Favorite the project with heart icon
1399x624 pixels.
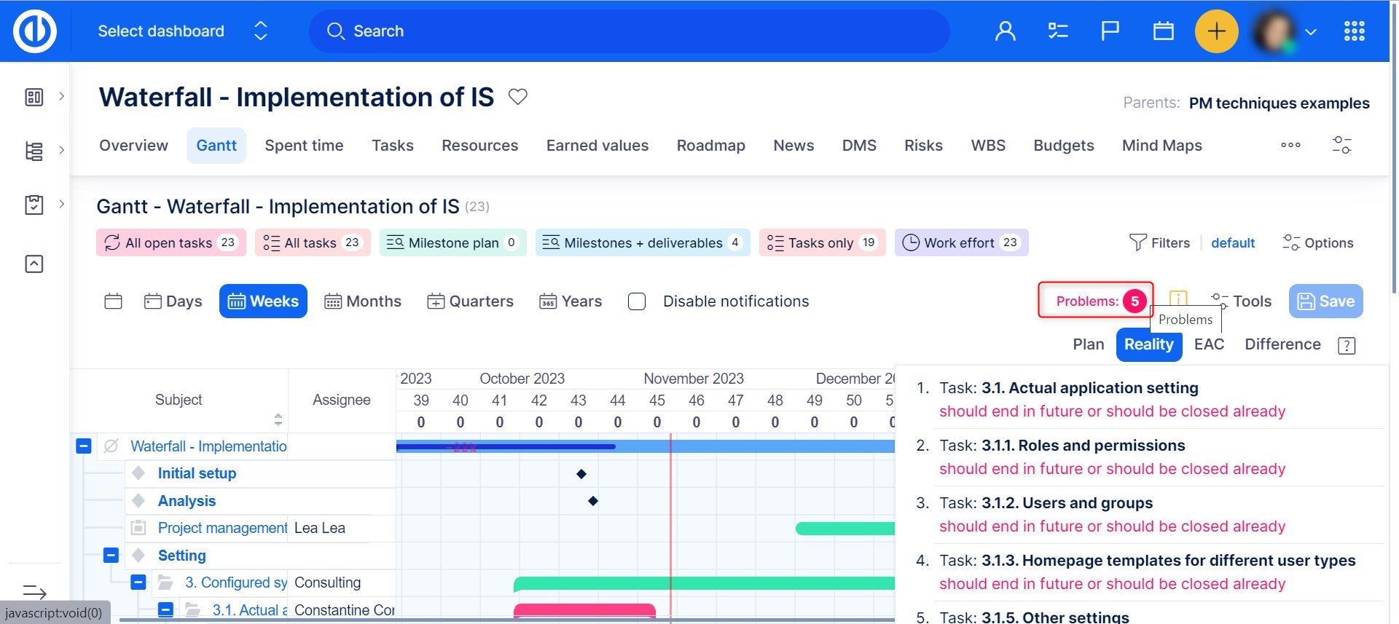pos(517,97)
